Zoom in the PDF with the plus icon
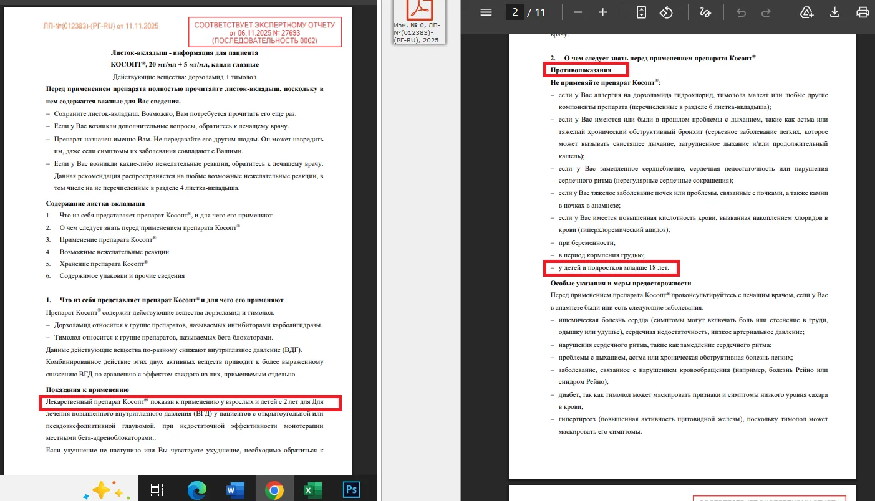The width and height of the screenshot is (875, 501). [602, 12]
